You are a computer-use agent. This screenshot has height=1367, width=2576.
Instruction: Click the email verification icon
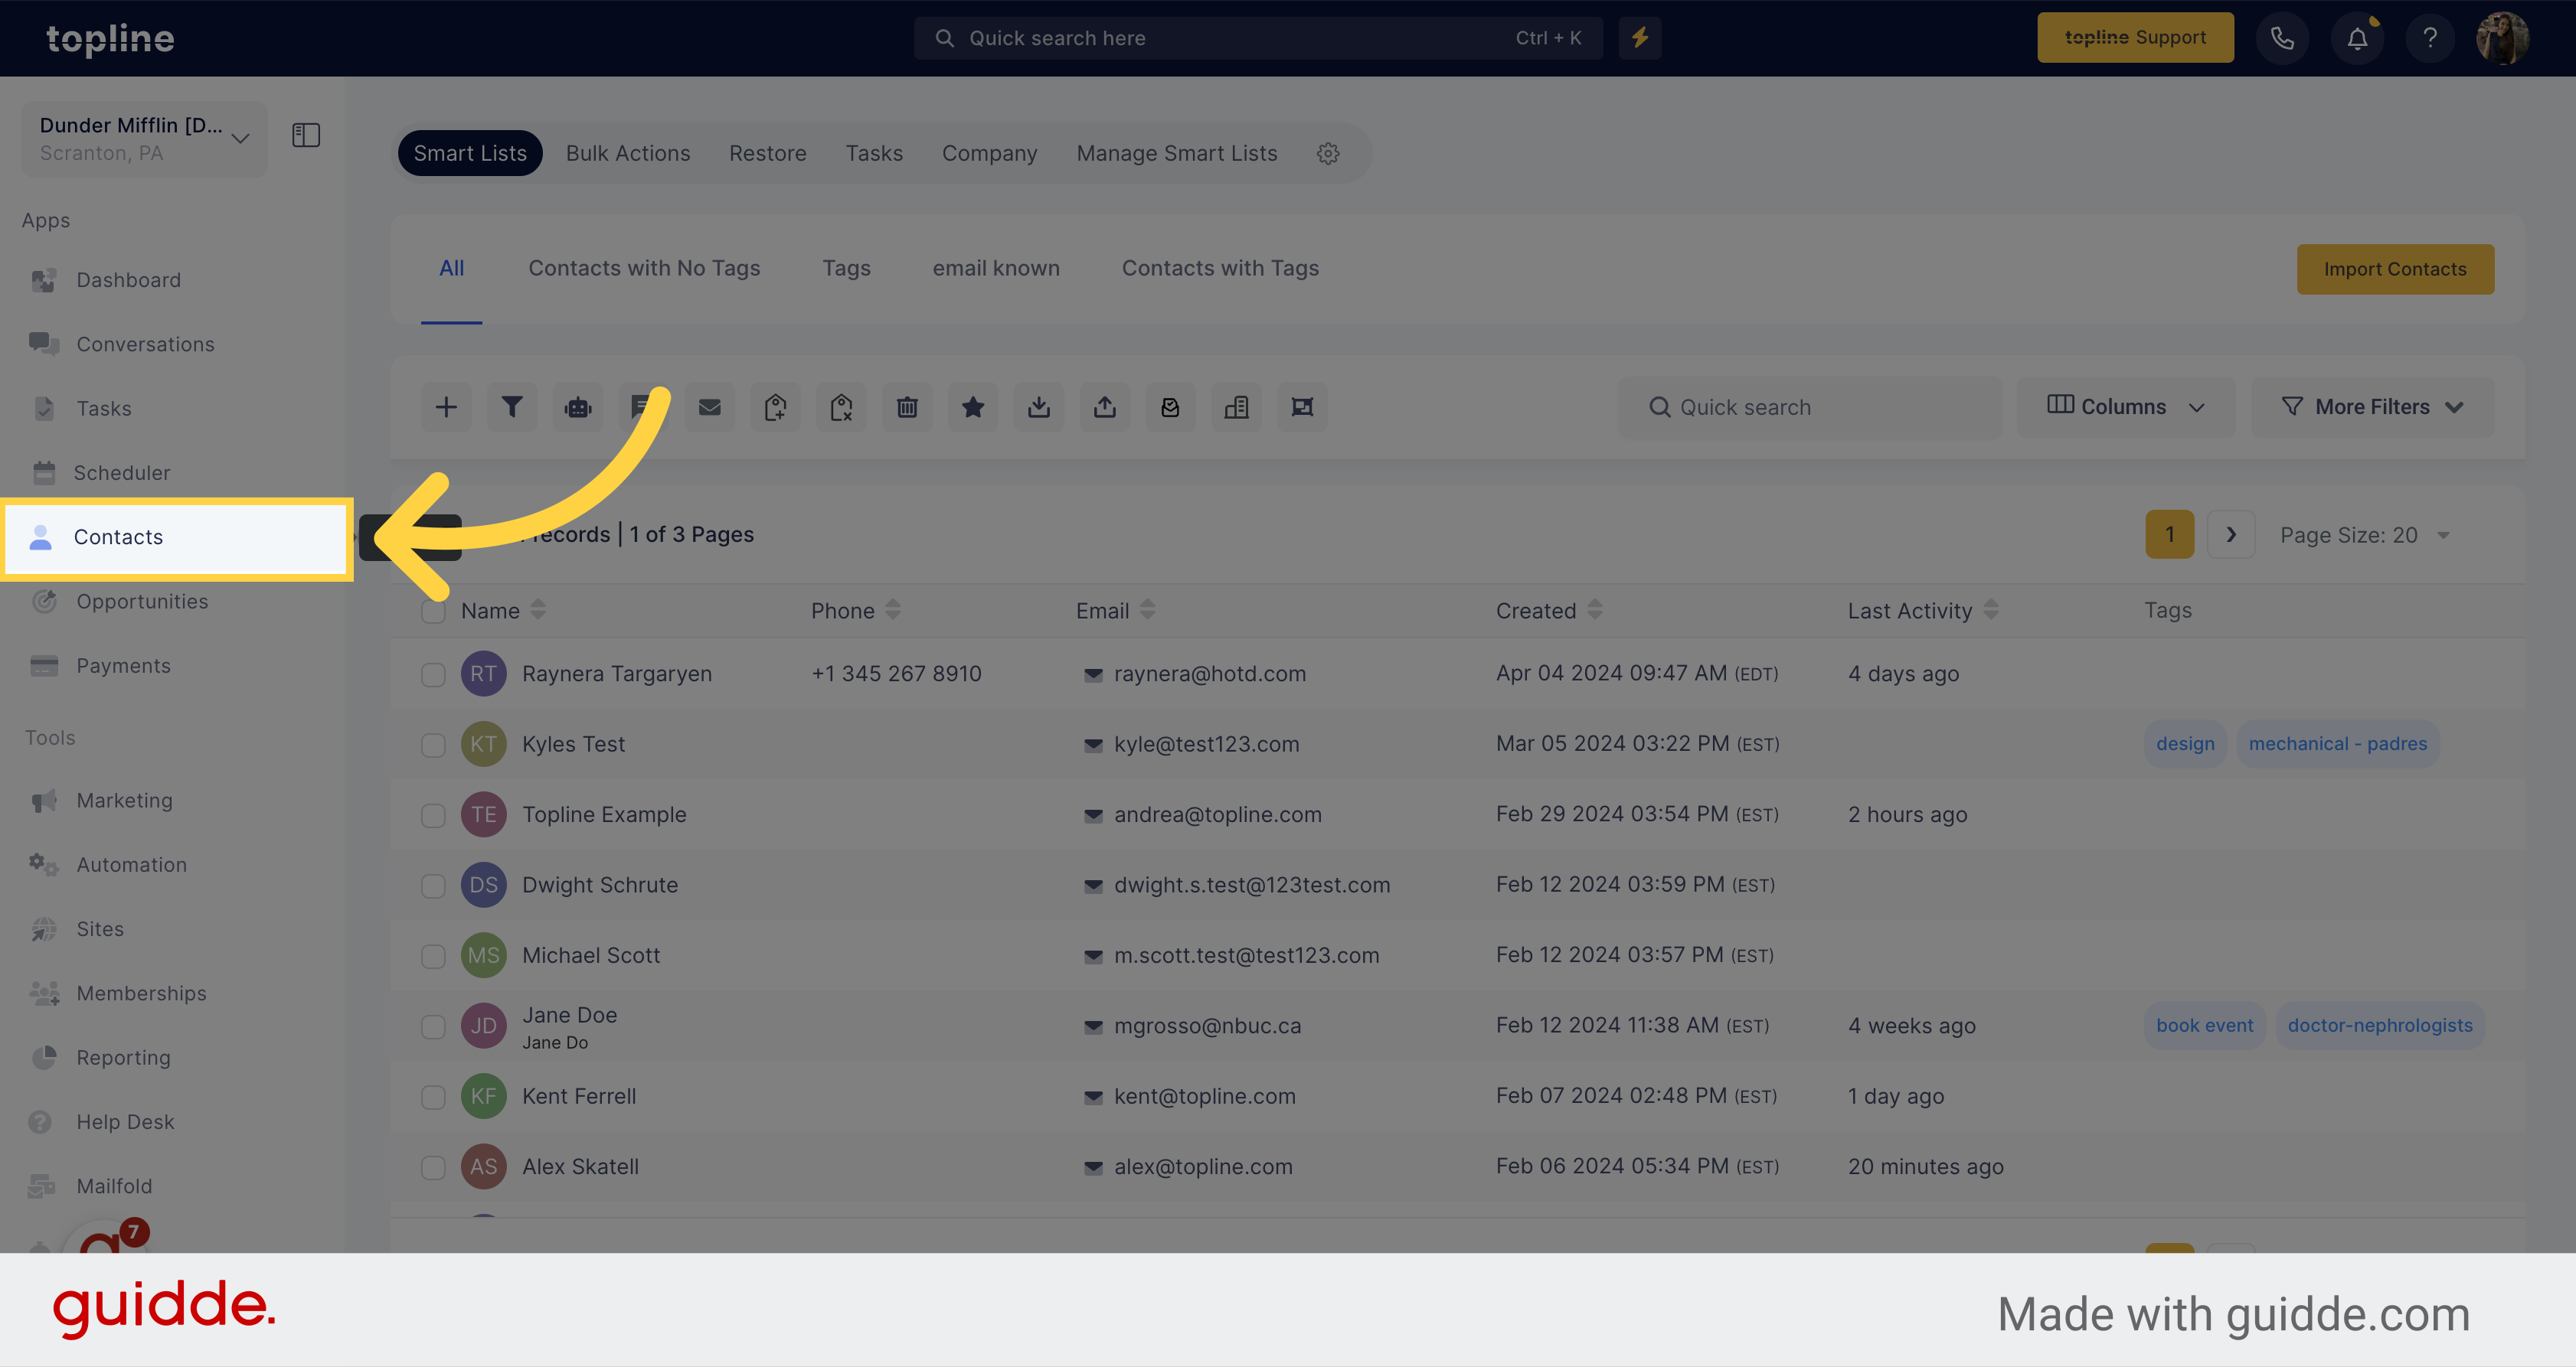[1171, 406]
